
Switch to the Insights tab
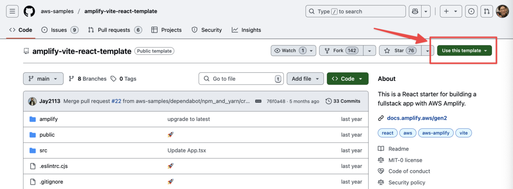(x=246, y=30)
